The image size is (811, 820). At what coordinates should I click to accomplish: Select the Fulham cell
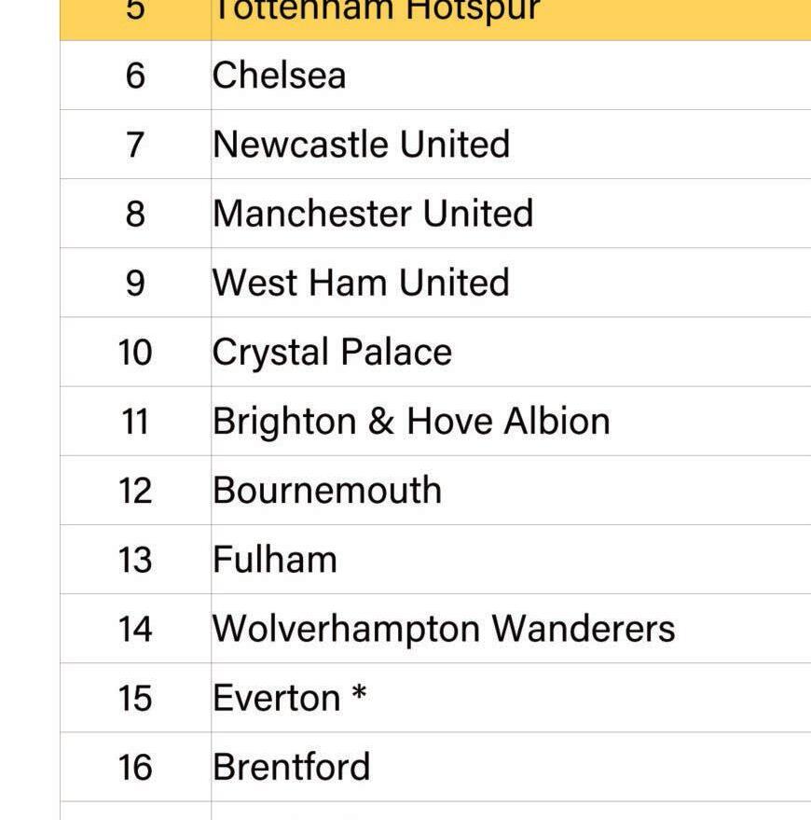(275, 559)
